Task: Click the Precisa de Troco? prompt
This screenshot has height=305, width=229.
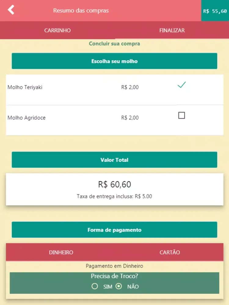Action: coord(114,276)
